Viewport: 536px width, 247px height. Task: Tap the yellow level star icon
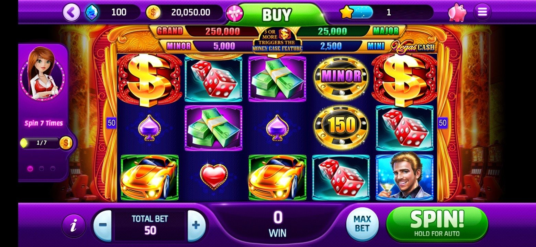pyautogui.click(x=347, y=12)
